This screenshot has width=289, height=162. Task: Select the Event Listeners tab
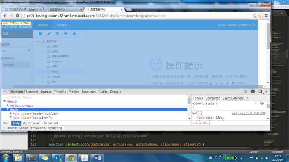(233, 98)
